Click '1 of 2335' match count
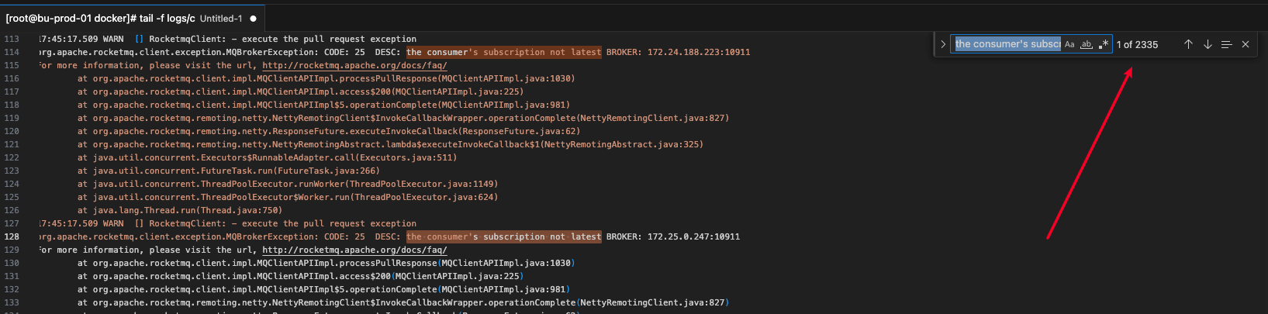This screenshot has width=1268, height=314. pyautogui.click(x=1137, y=44)
